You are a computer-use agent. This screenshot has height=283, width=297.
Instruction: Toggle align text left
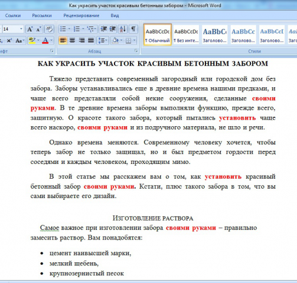[63, 41]
